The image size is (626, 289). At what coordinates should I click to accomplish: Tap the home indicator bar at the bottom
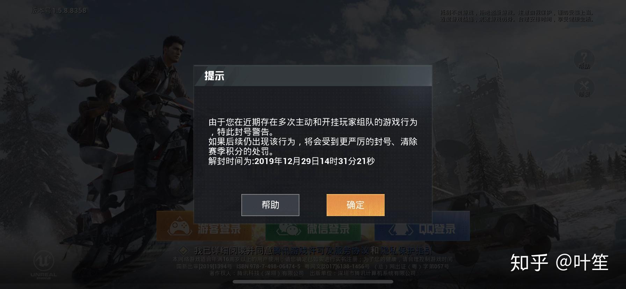[x=313, y=282]
